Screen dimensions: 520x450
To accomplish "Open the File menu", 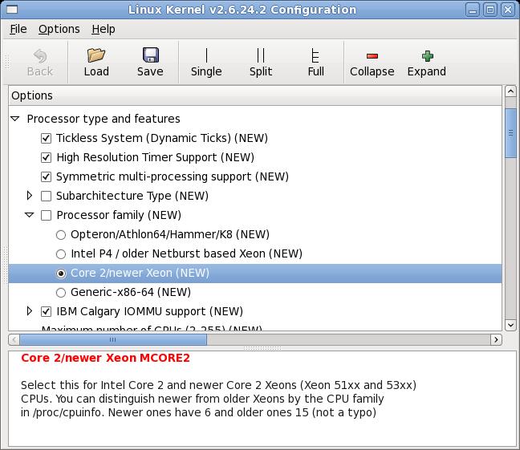I will click(18, 29).
